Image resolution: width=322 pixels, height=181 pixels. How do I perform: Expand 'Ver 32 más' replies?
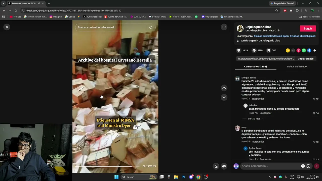coord(256,119)
